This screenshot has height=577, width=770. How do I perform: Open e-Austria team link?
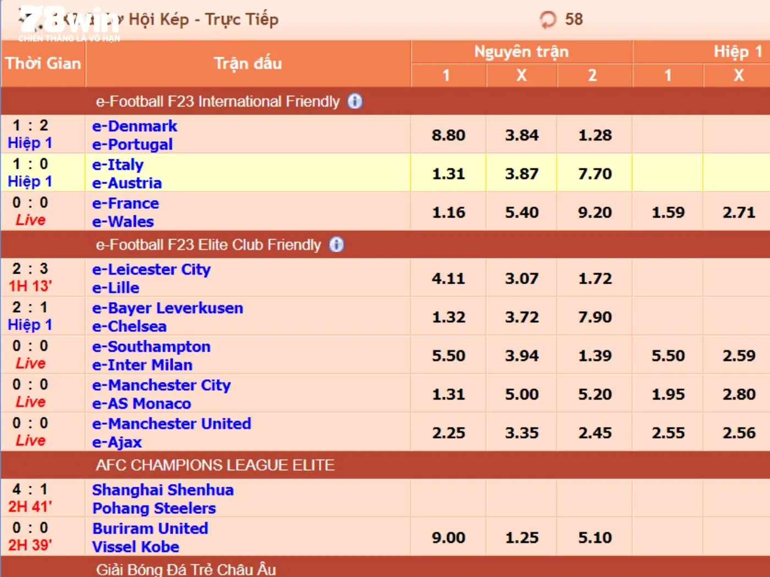(127, 183)
